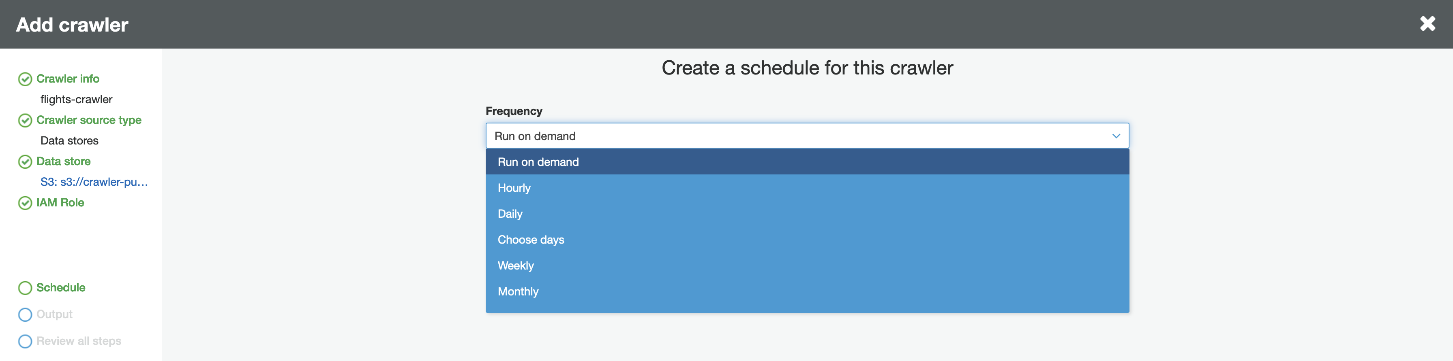Click the Review all steps circle icon
This screenshot has width=1453, height=361.
(25, 341)
